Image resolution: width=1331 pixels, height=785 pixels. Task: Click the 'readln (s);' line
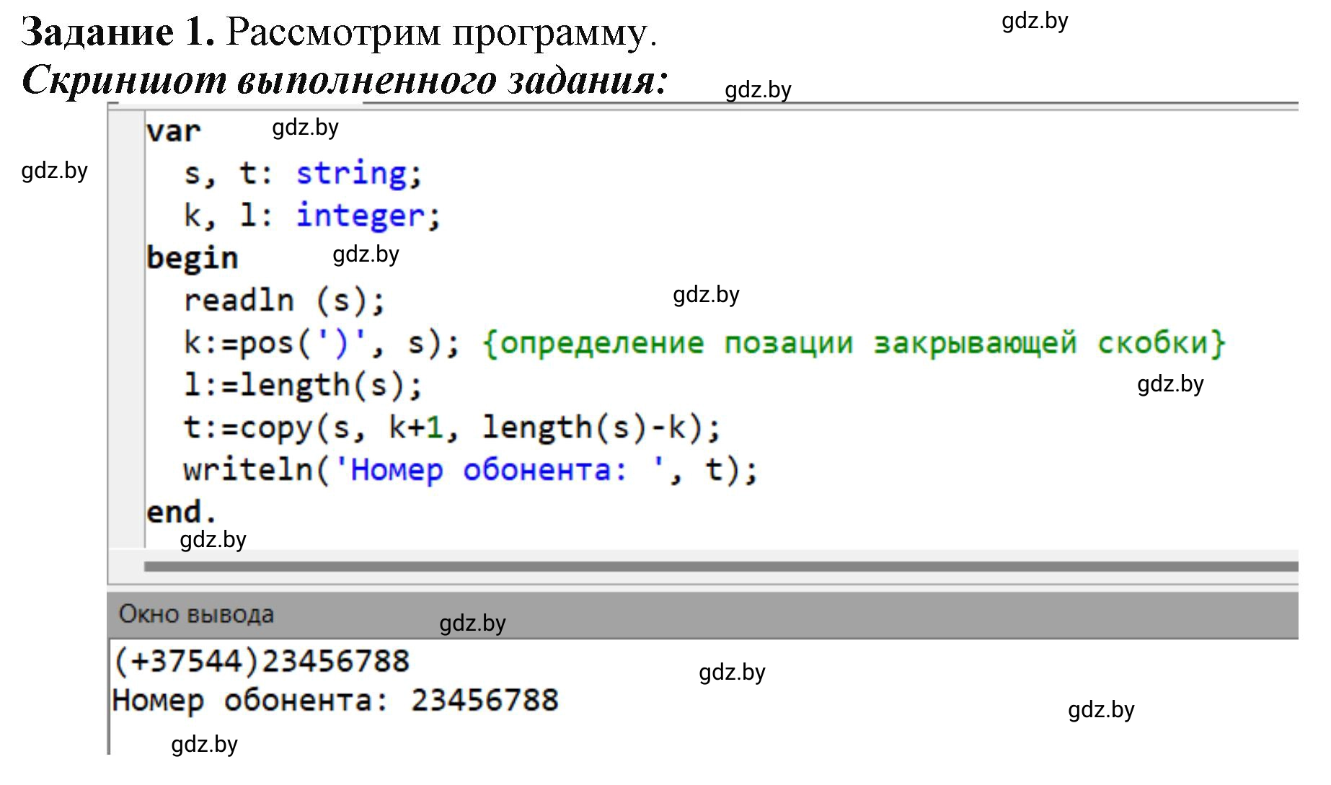285,301
